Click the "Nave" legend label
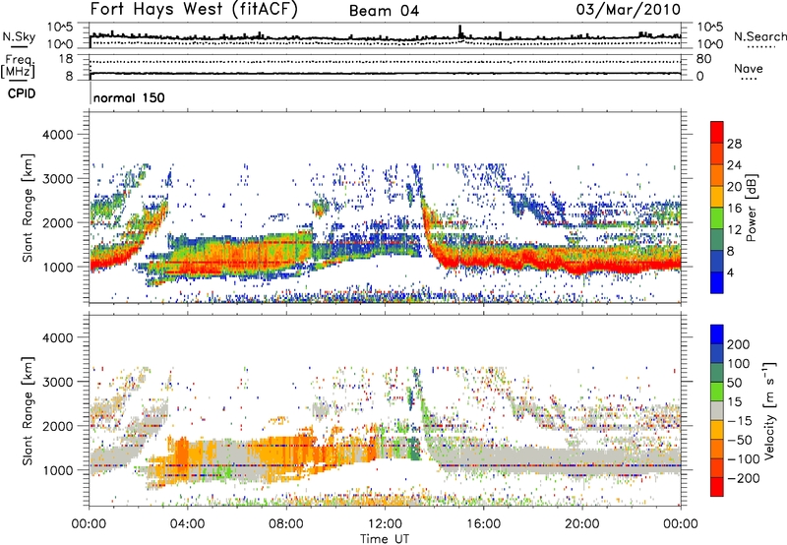Image resolution: width=787 pixels, height=545 pixels. tap(749, 69)
